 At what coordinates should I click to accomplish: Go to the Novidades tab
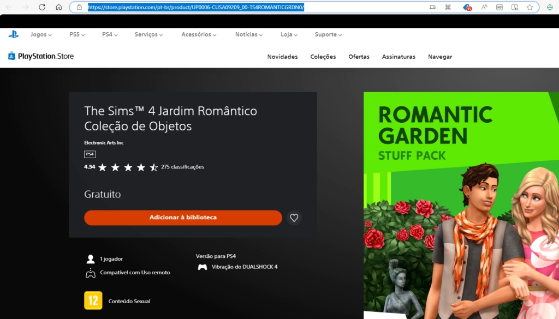[x=282, y=57]
